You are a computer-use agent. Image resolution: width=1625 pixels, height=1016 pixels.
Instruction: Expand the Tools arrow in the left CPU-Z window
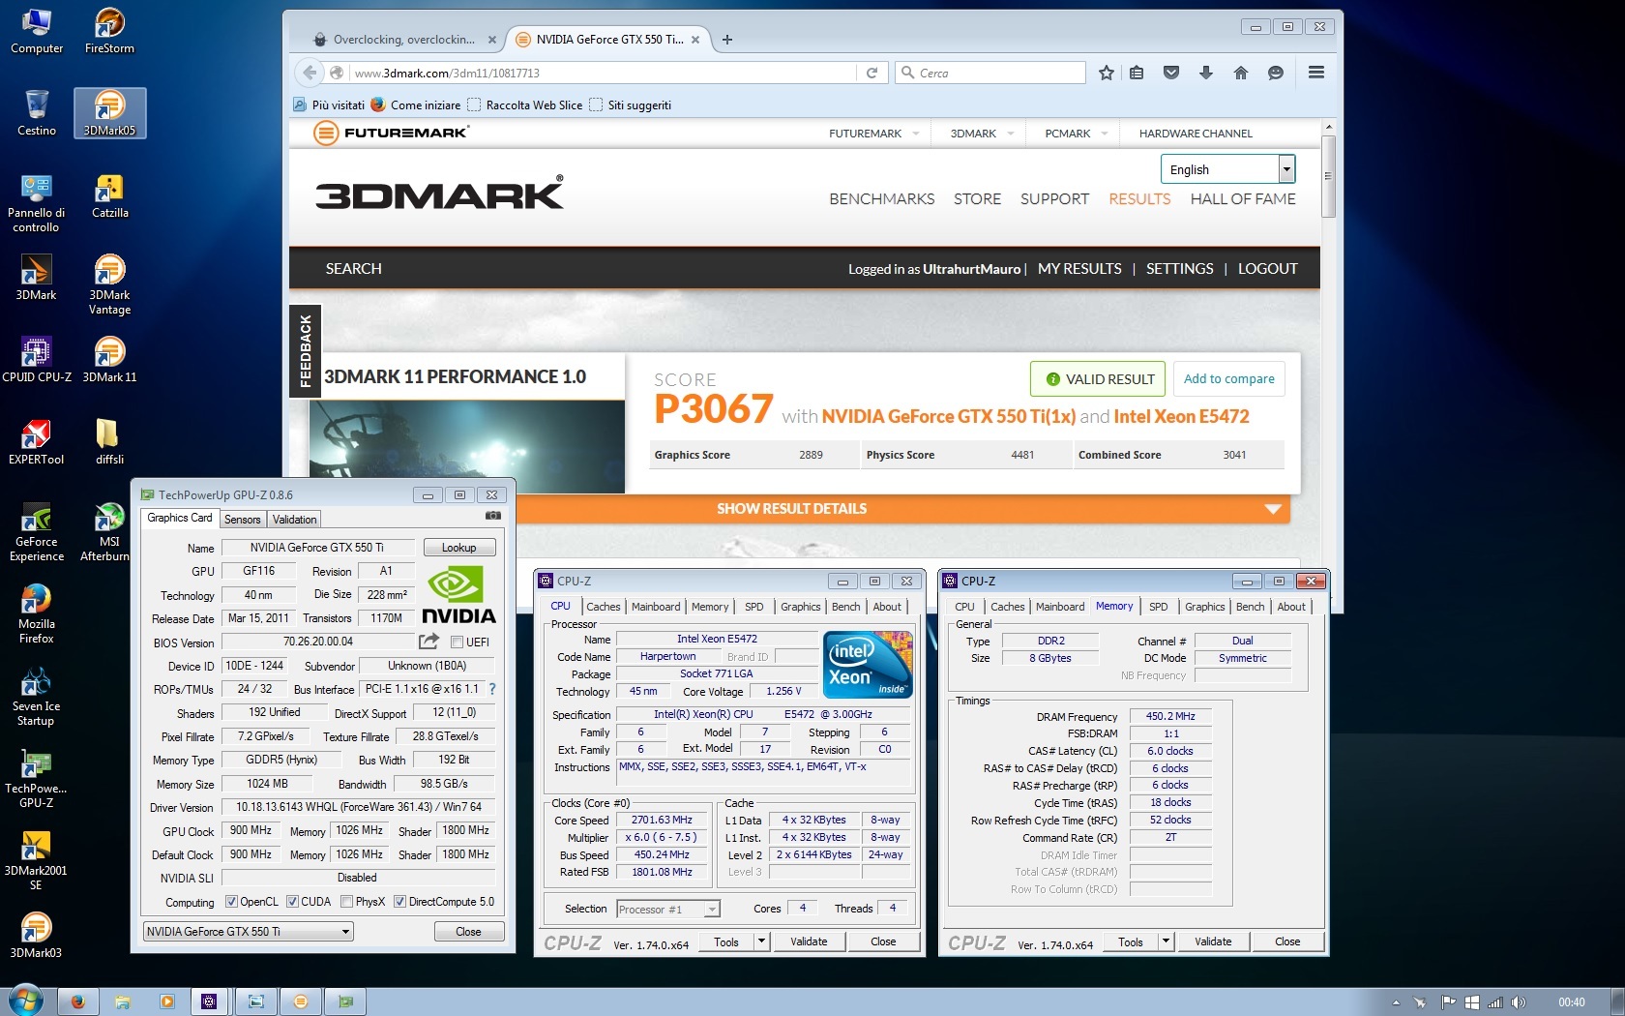pyautogui.click(x=761, y=941)
